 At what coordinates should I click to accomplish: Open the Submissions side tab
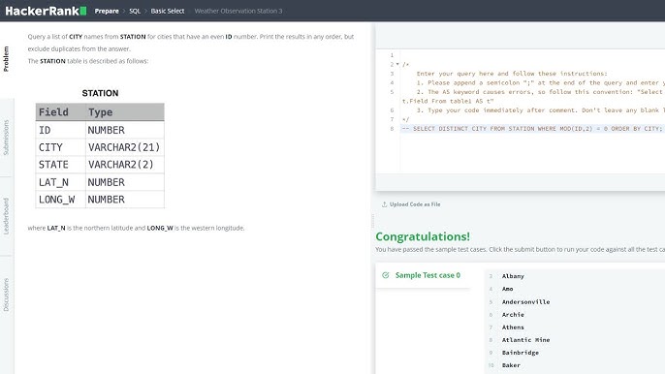[x=7, y=138]
